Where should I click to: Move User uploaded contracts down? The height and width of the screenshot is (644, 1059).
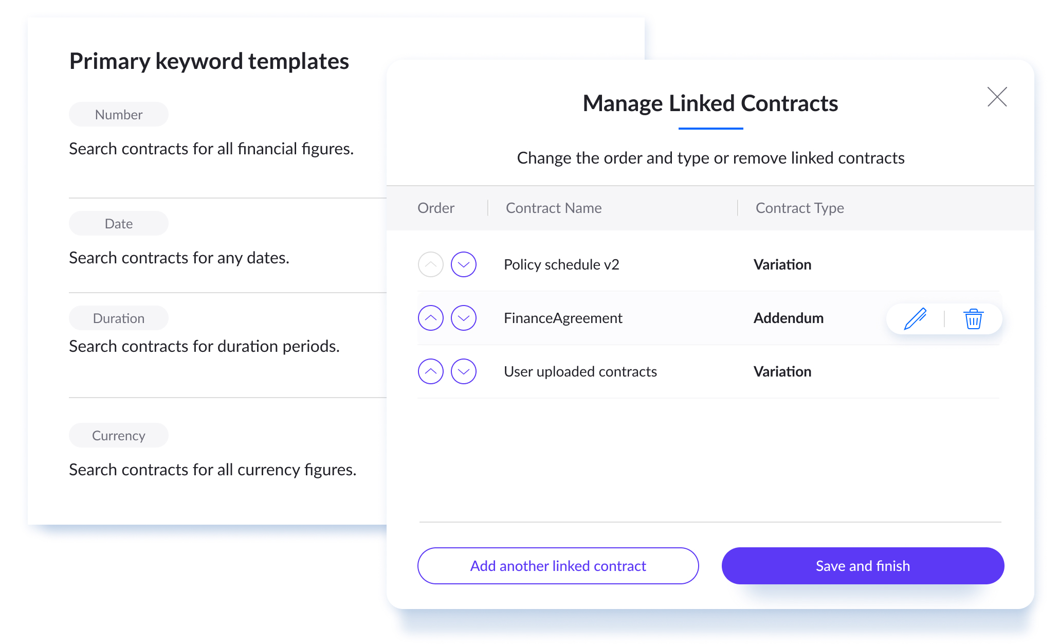(463, 371)
